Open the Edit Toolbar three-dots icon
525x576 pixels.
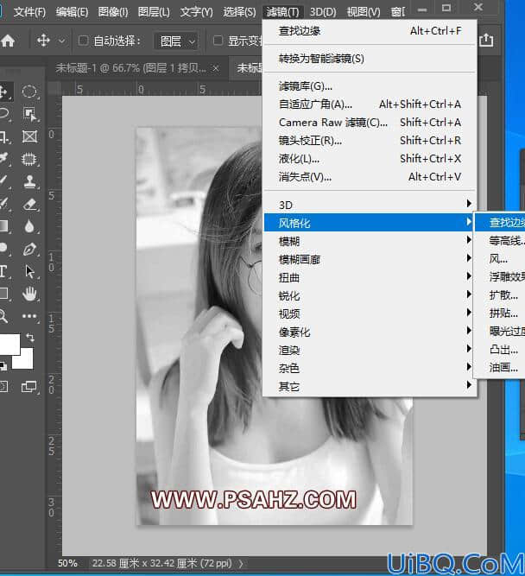29,316
